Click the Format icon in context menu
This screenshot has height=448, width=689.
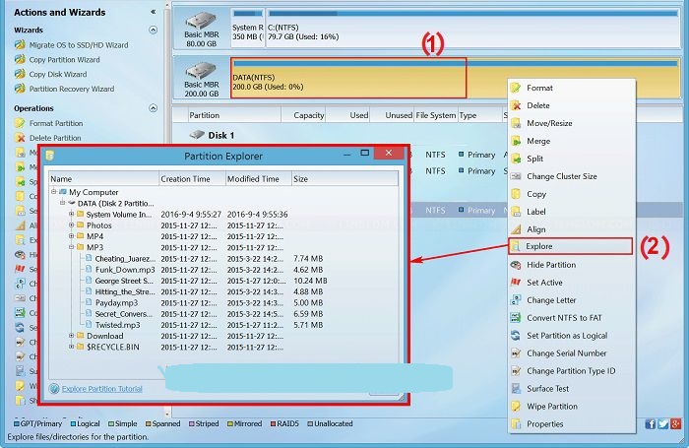pos(516,88)
